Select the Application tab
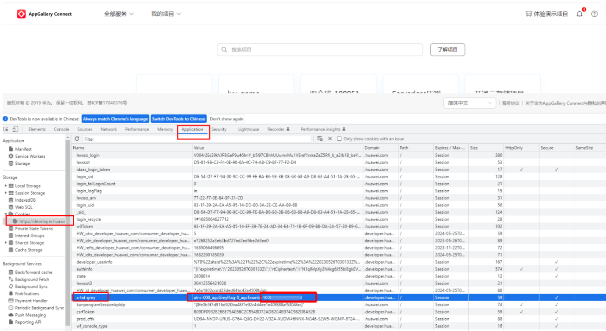Image resolution: width=606 pixels, height=331 pixels. pyautogui.click(x=192, y=129)
